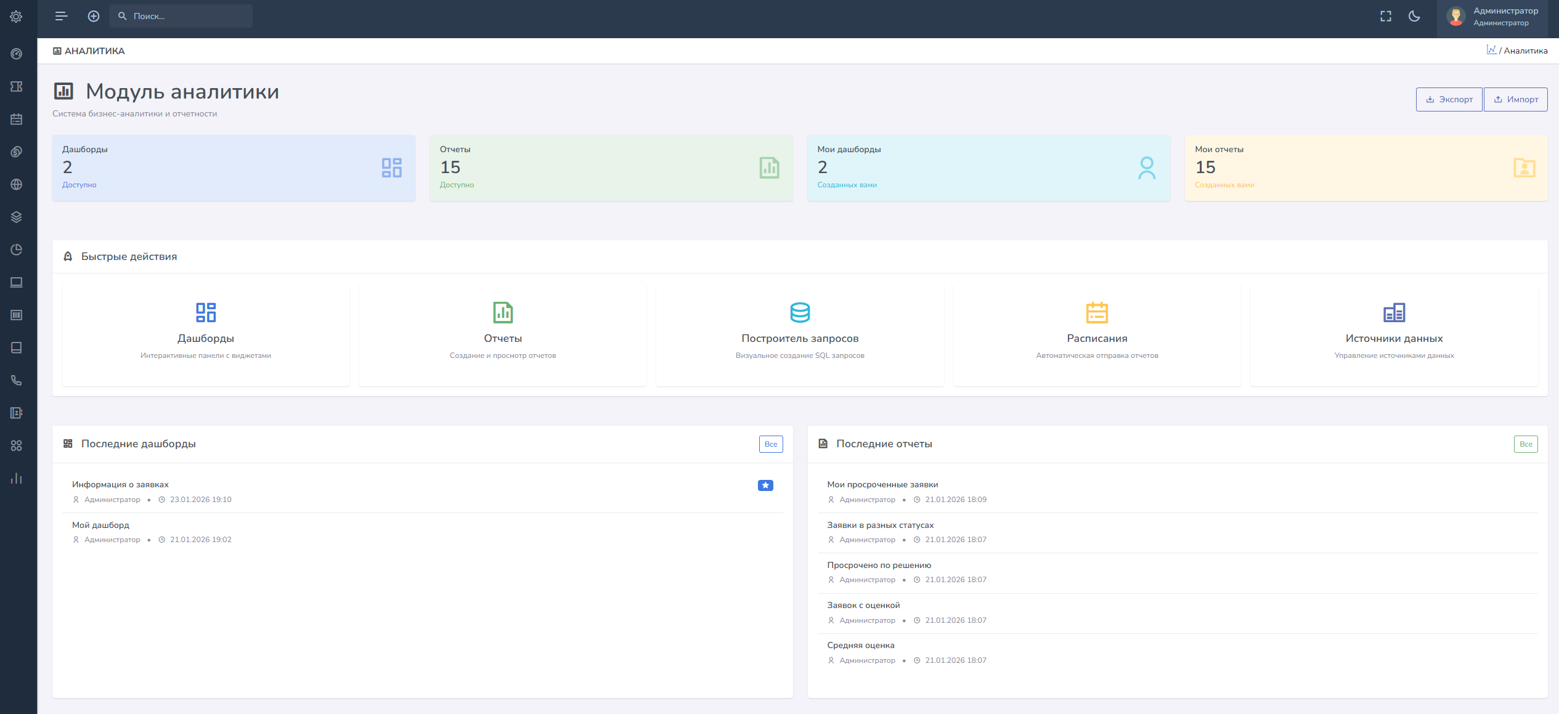Click the Экспорт button
Viewport: 1559px width, 714px height.
1449,100
